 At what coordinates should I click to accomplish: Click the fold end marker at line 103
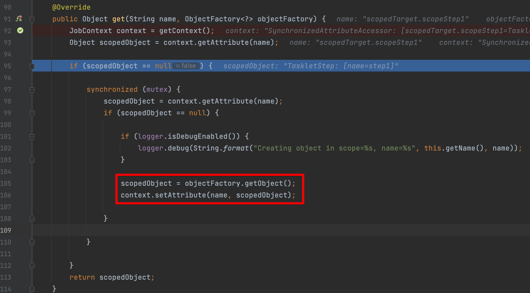[x=32, y=160]
